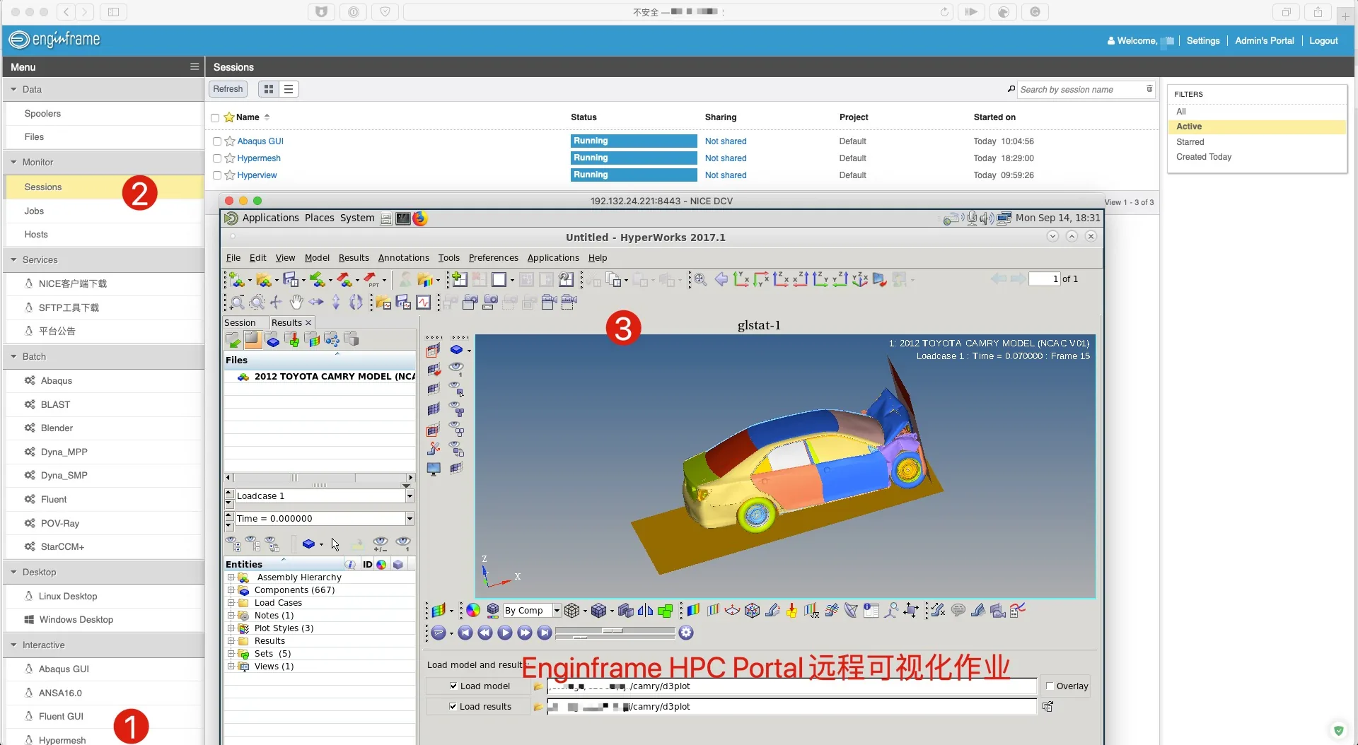Click the Deformed shape icon in results toolbar
Image resolution: width=1358 pixels, height=745 pixels.
772,610
